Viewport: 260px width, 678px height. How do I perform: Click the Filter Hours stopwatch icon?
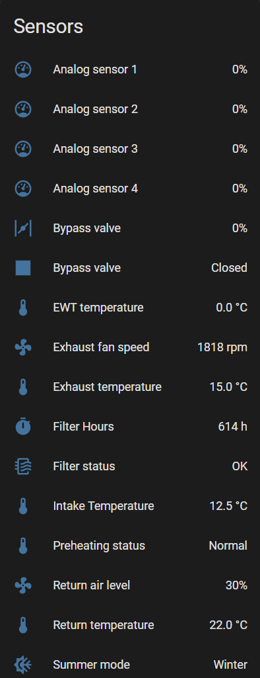pyautogui.click(x=23, y=427)
